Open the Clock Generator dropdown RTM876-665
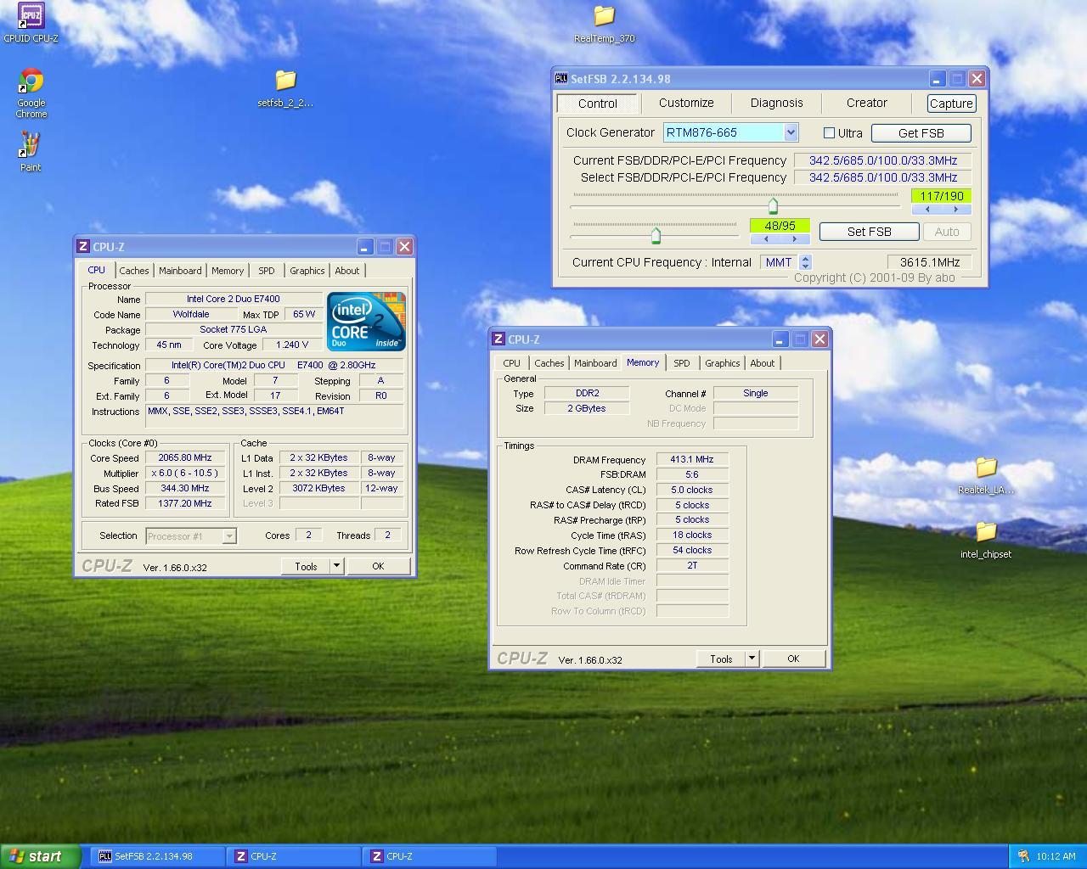 (791, 132)
